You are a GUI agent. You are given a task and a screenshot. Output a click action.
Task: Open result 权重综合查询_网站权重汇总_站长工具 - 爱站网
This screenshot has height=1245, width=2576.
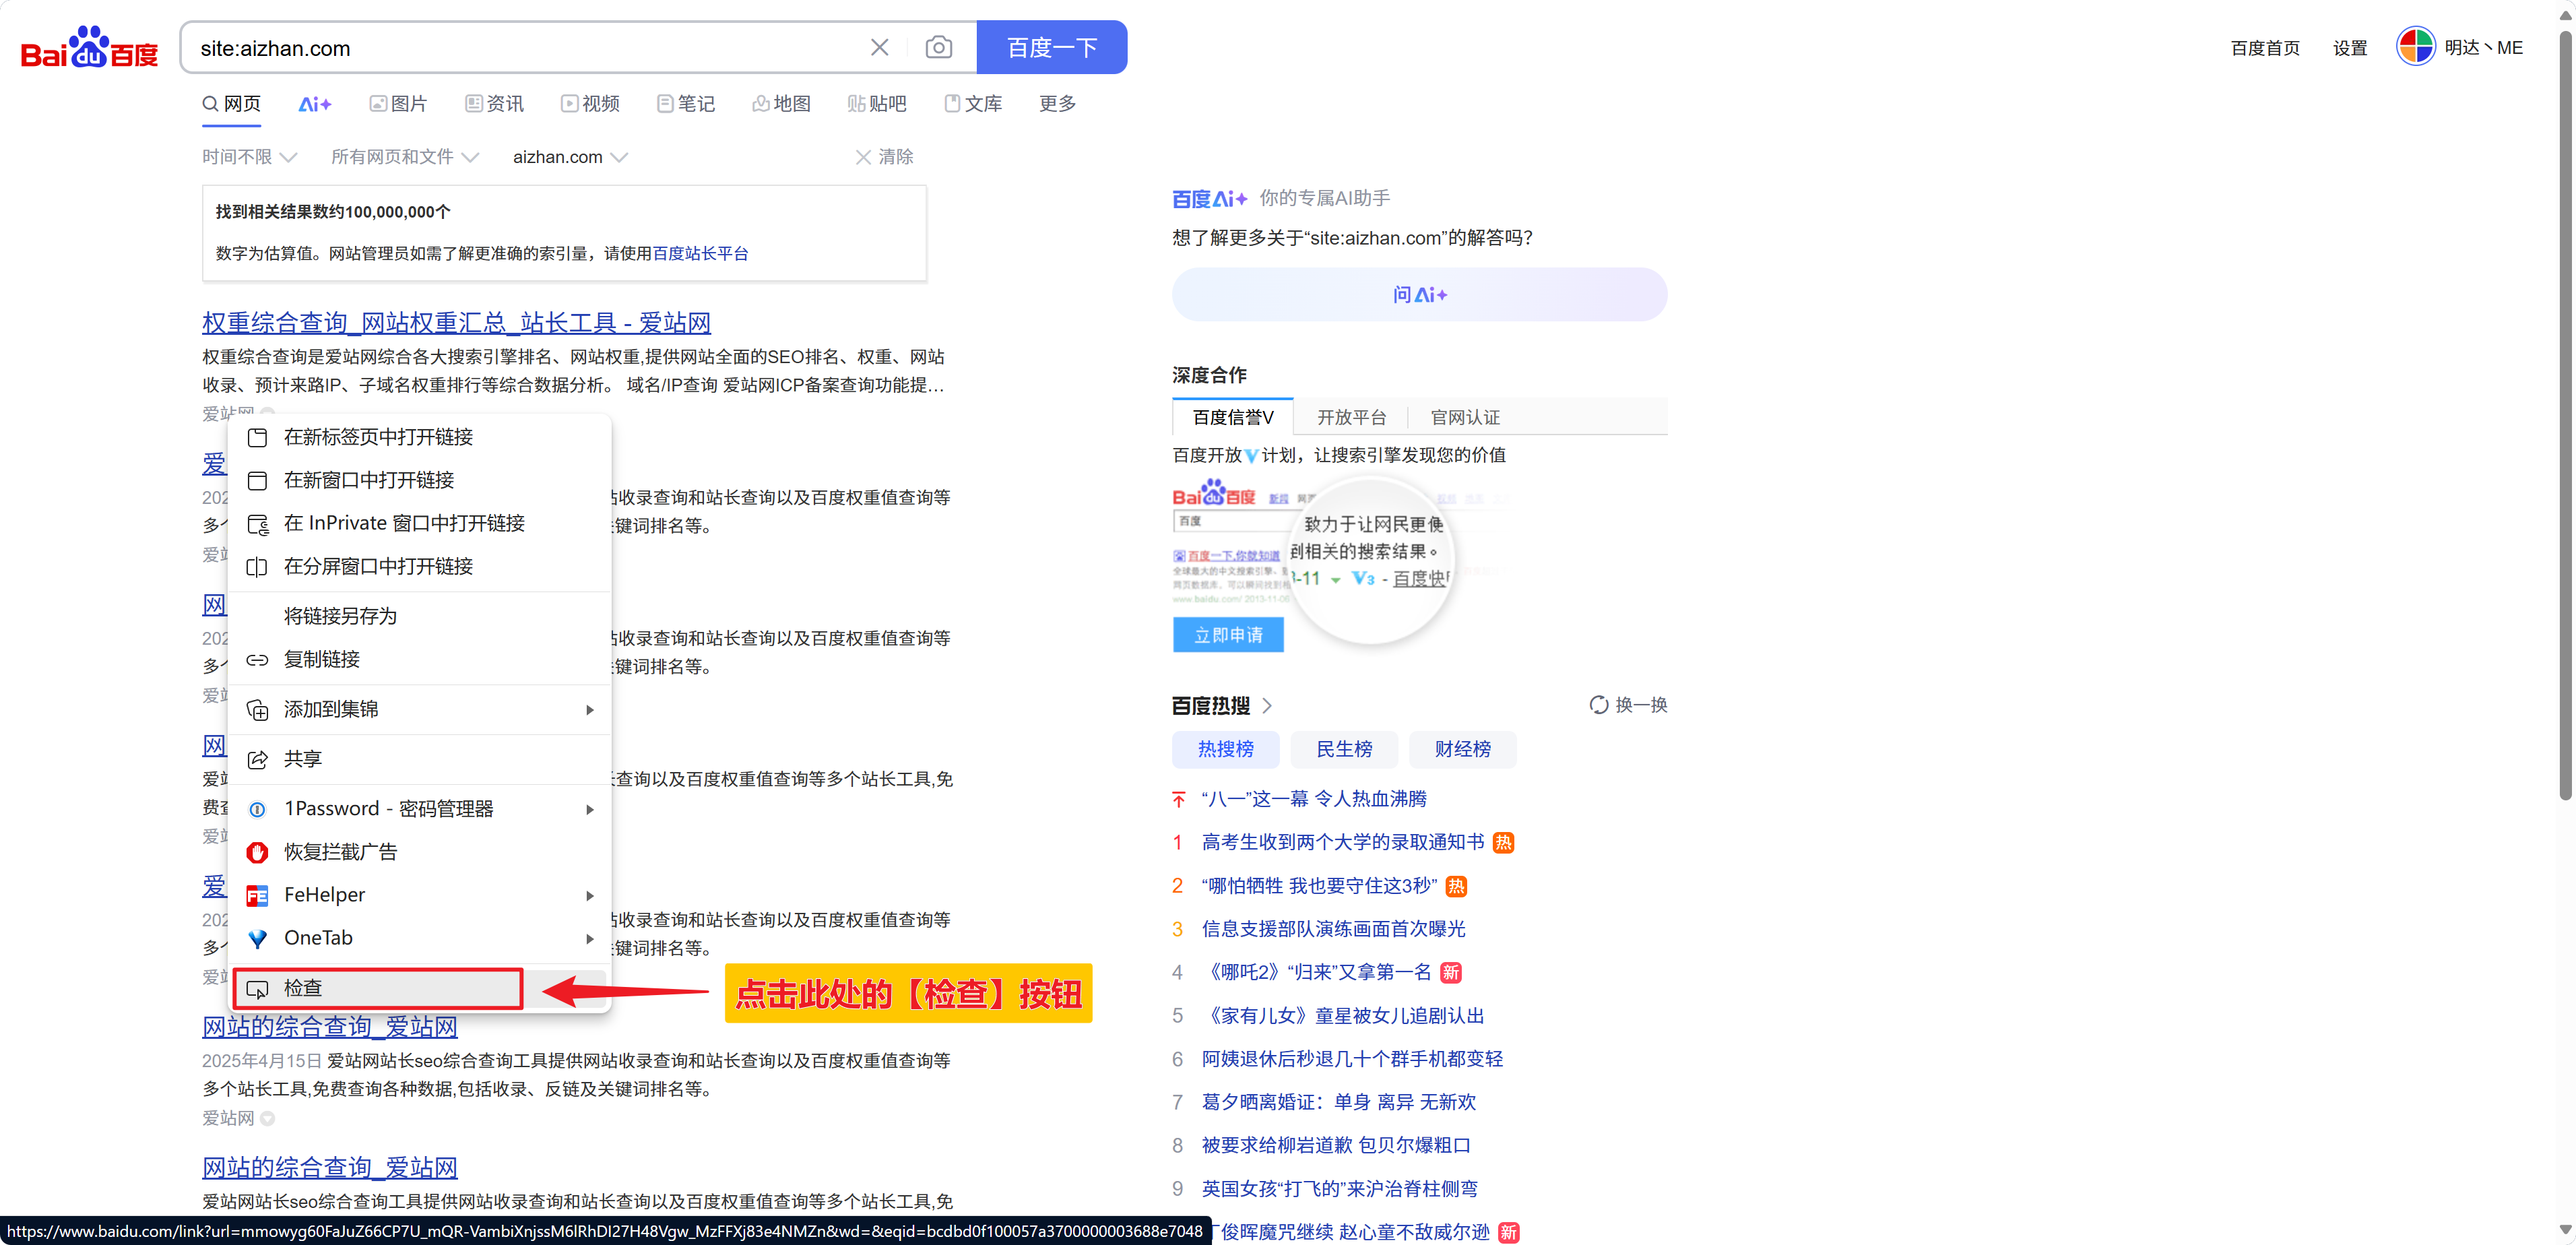point(456,322)
